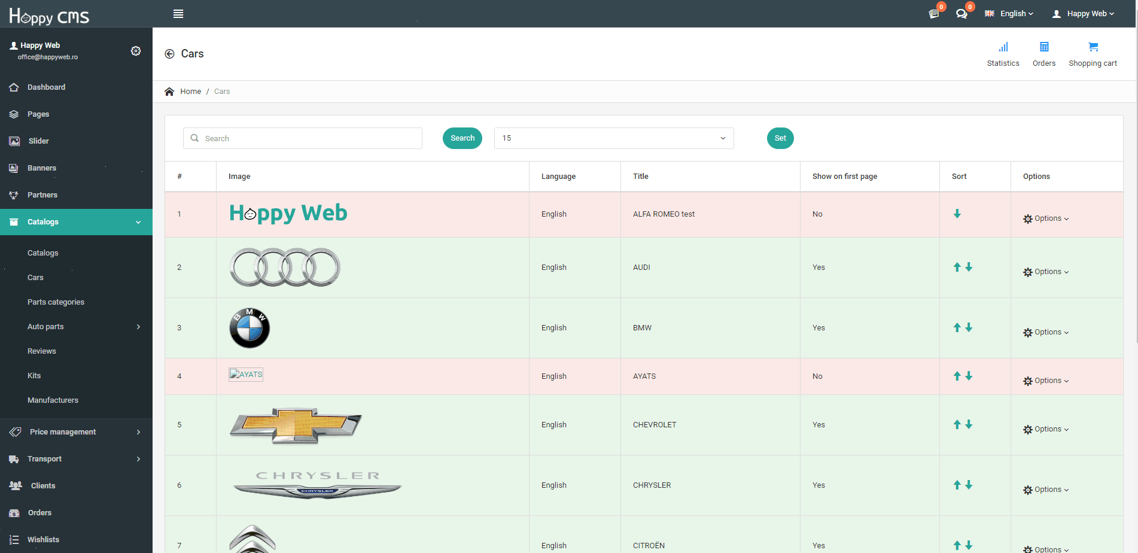The image size is (1138, 553).
Task: Open Options dropdown for BMW row
Action: [1046, 332]
